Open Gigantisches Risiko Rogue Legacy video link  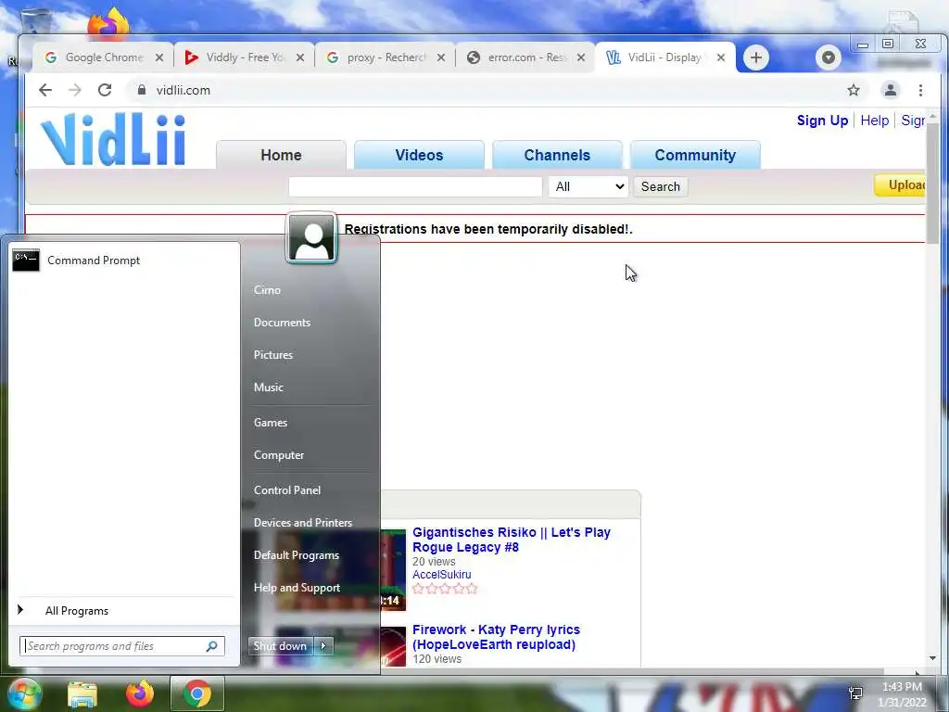point(511,540)
